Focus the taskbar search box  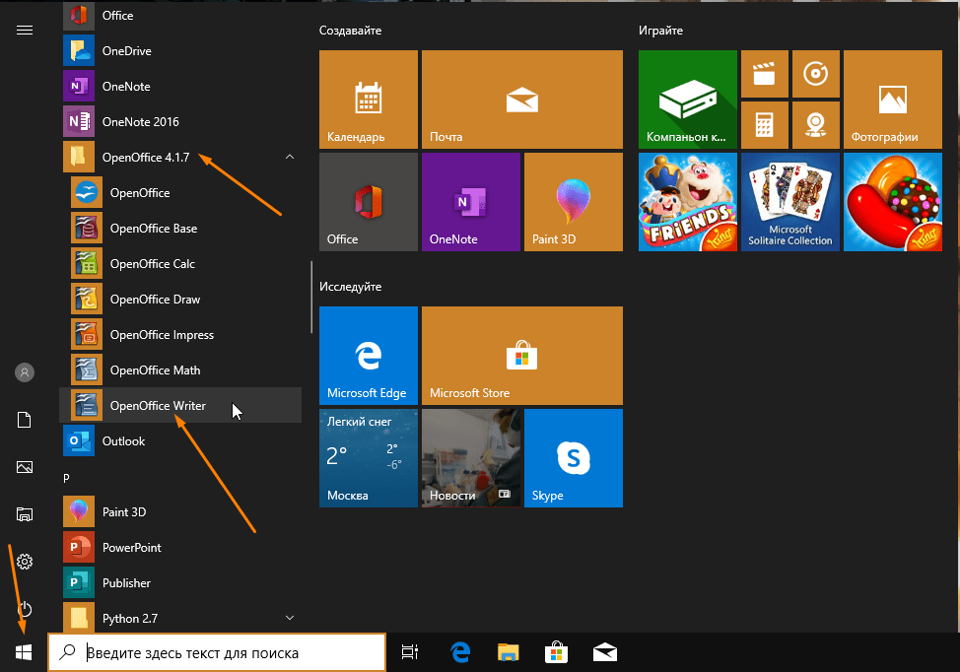pos(218,652)
